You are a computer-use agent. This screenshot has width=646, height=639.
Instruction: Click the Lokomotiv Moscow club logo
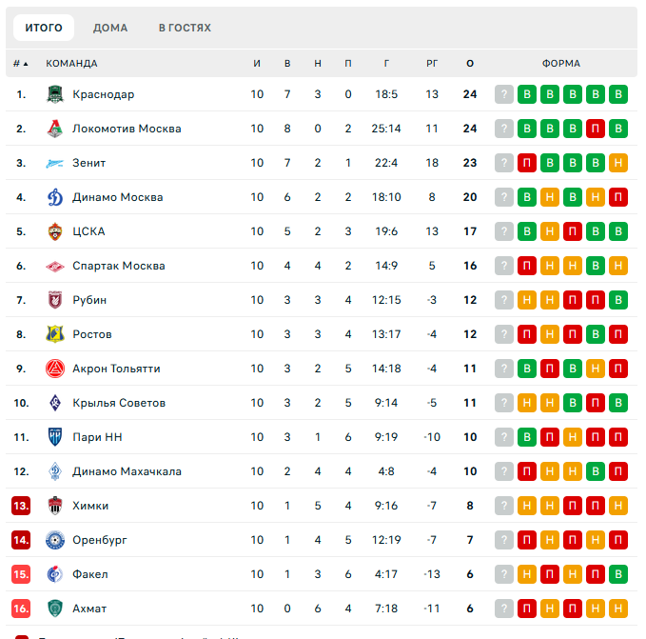(54, 129)
